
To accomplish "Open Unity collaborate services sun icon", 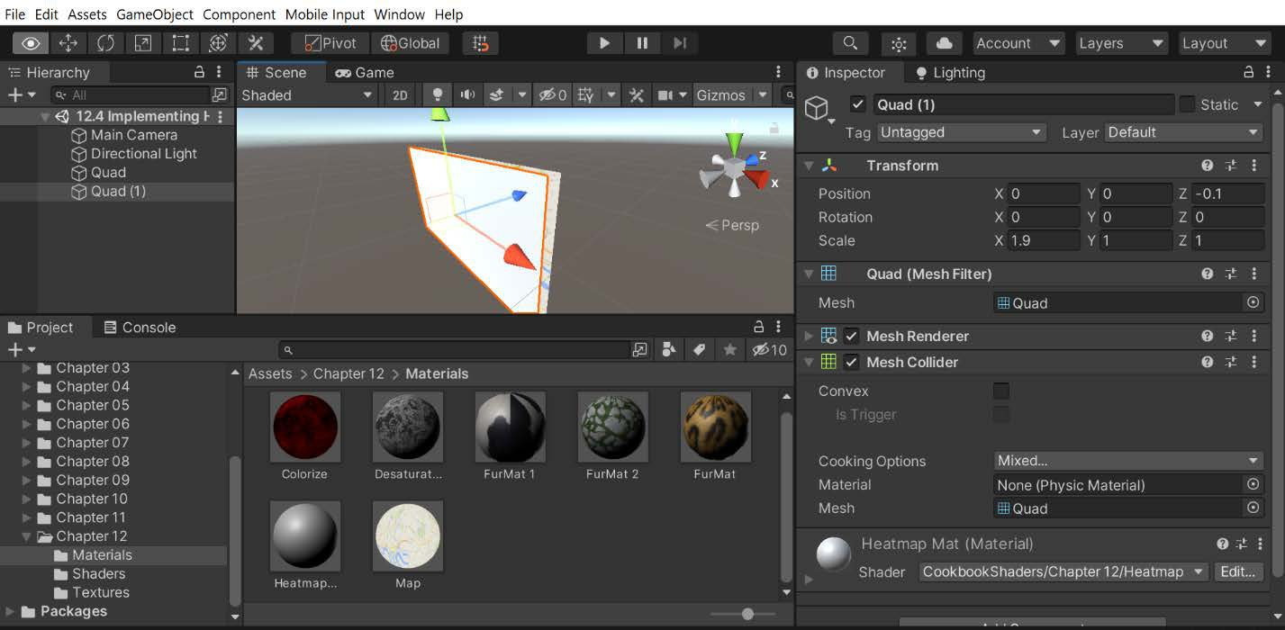I will point(898,43).
